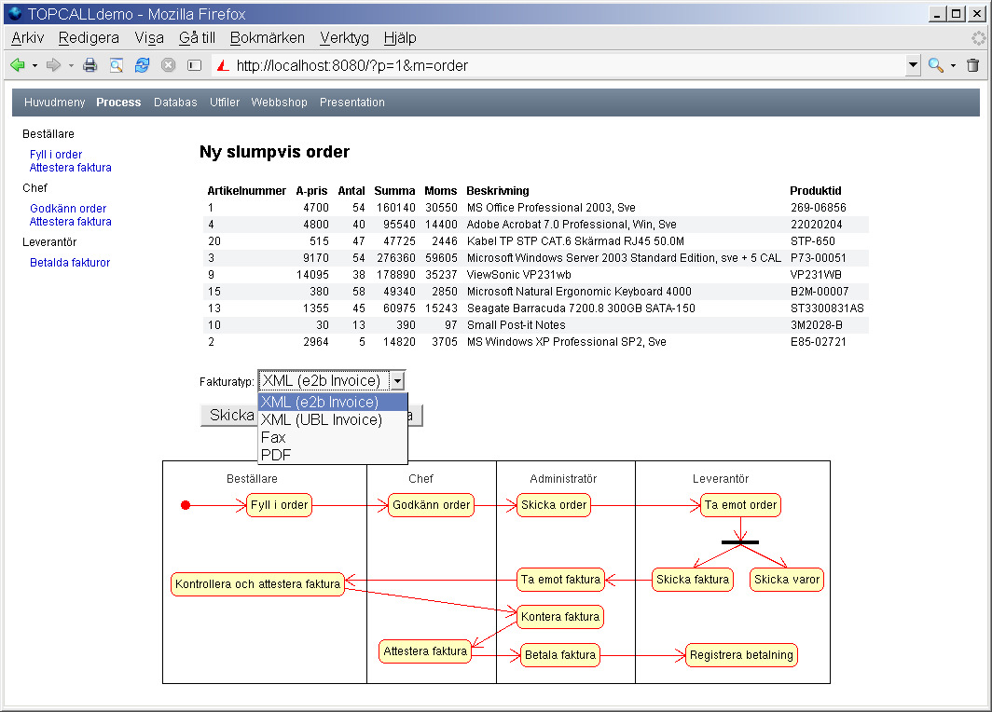
Task: Open Attestera faktura under Chef in sidebar
Action: pos(70,222)
